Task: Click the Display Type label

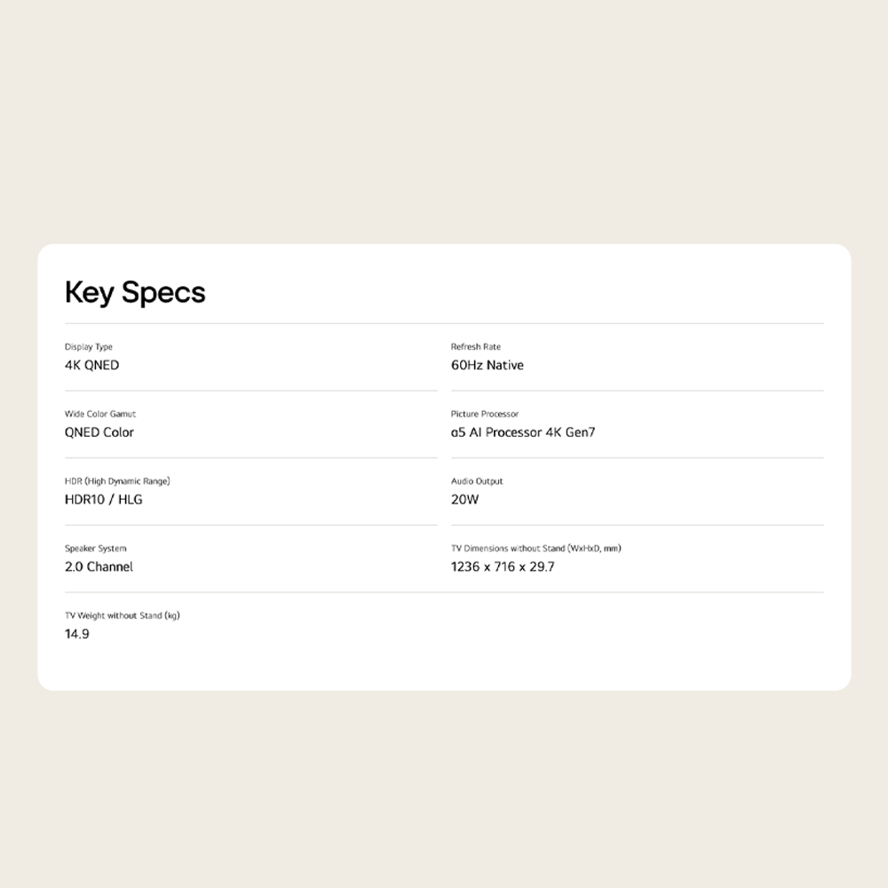Action: pyautogui.click(x=89, y=347)
